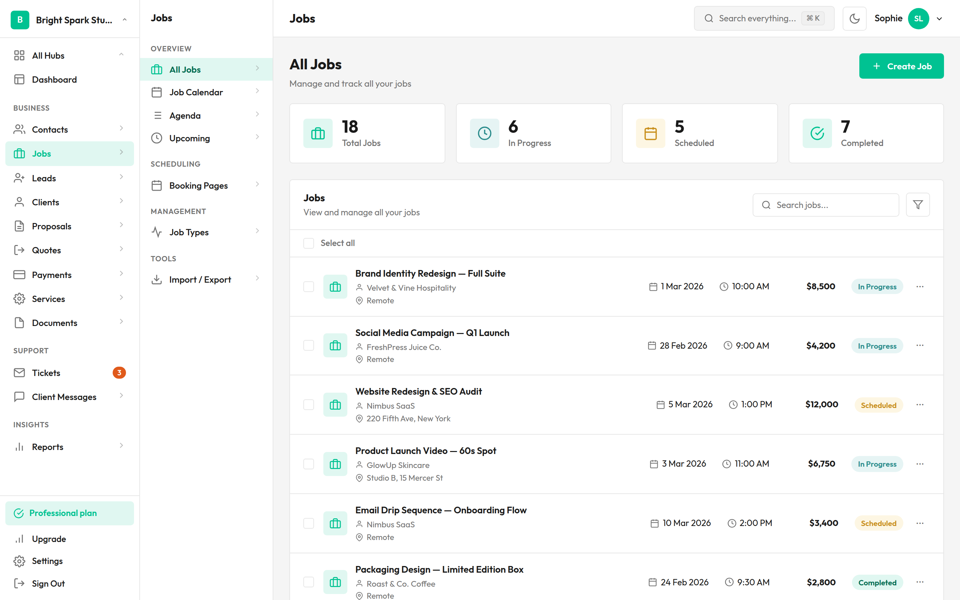The width and height of the screenshot is (960, 600).
Task: Click the In Progress status badge on Social Media Campaign
Action: (x=877, y=345)
